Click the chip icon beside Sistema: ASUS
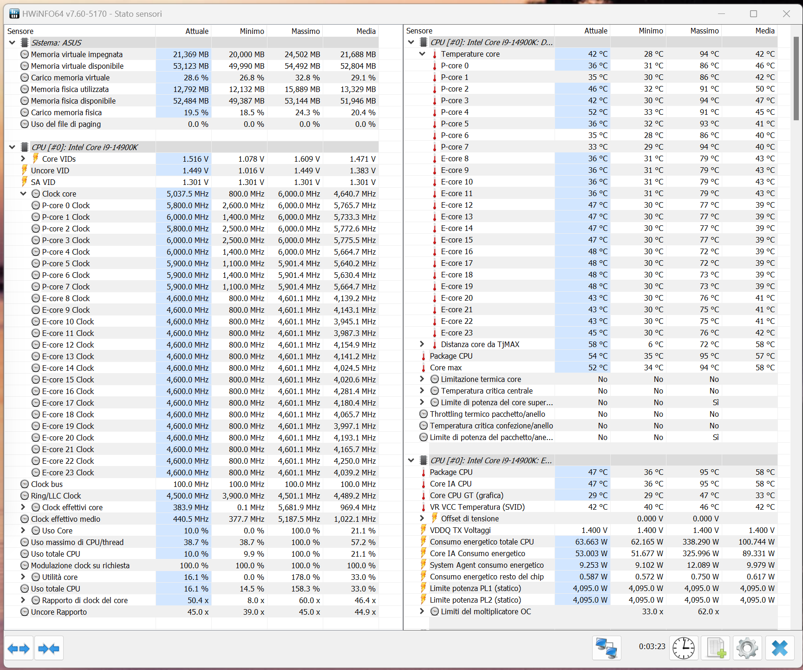803x670 pixels. (25, 43)
